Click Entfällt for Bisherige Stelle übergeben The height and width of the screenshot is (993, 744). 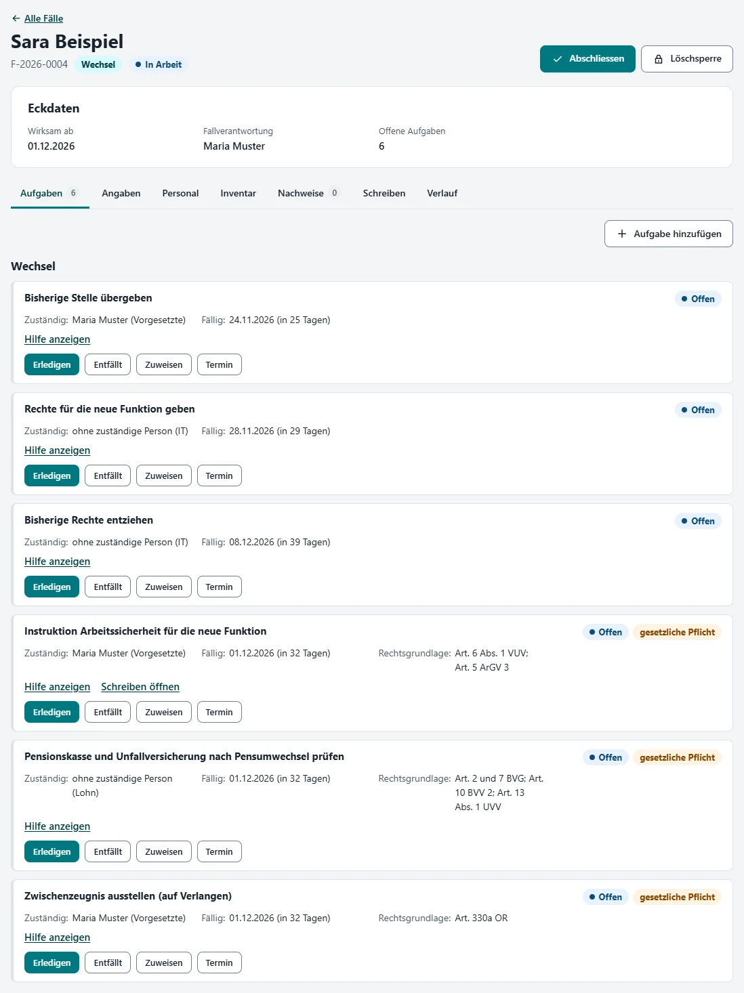click(108, 364)
